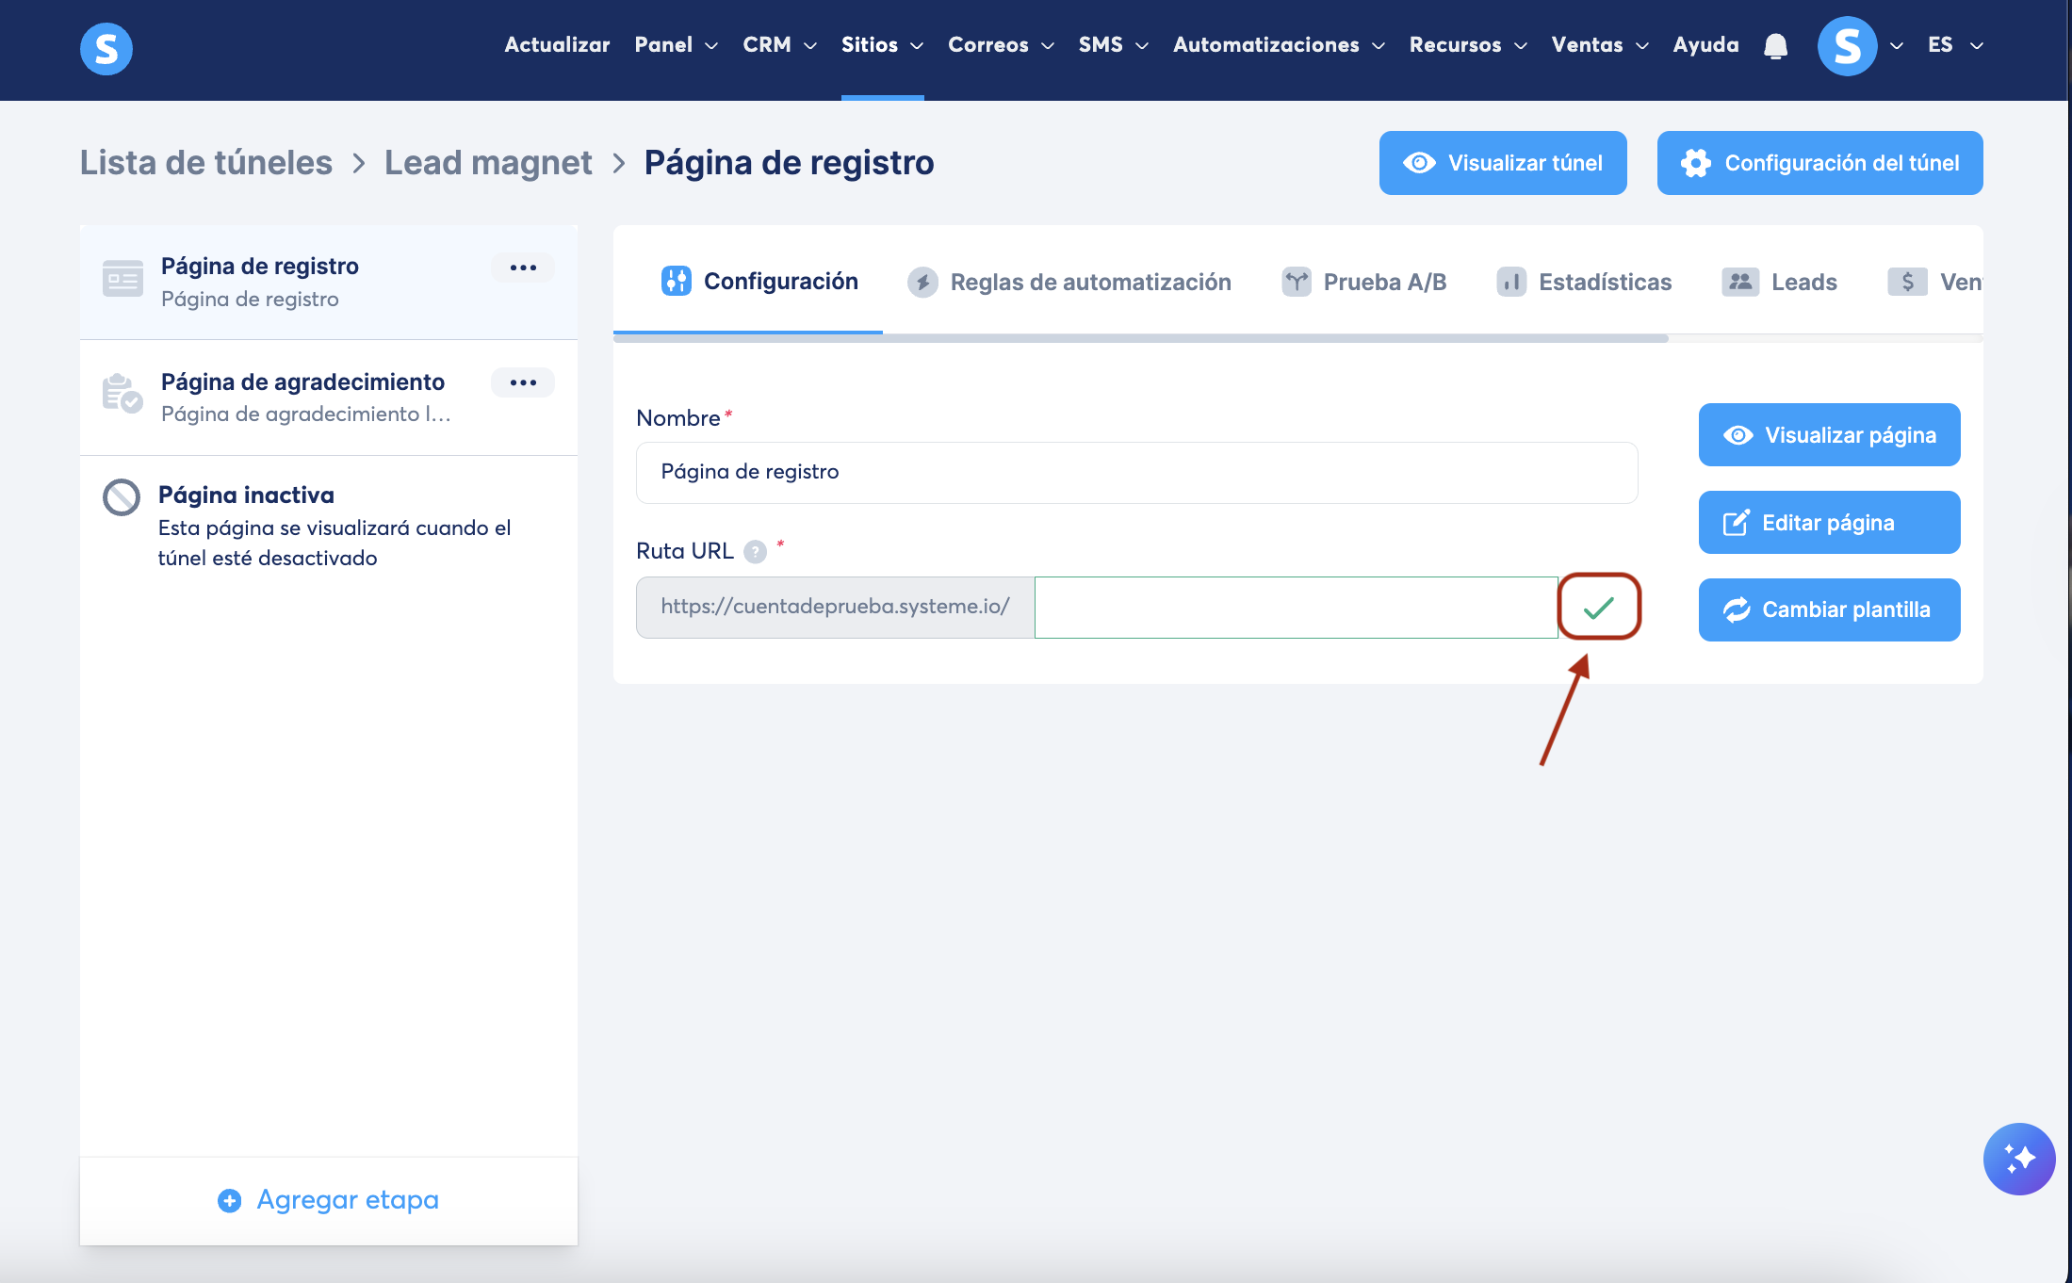
Task: Click the green checkmark next to URL path
Action: 1599,608
